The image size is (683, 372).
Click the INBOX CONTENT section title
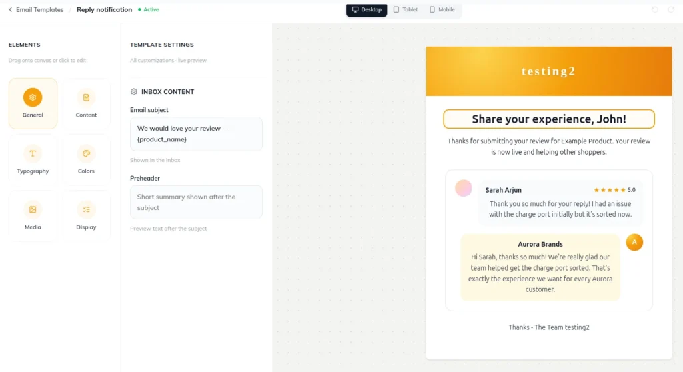pos(167,91)
